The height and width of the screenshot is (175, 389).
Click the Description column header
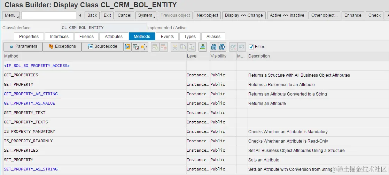[318, 56]
